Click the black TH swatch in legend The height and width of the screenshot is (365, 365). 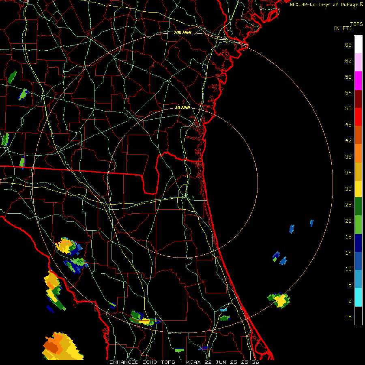[358, 316]
